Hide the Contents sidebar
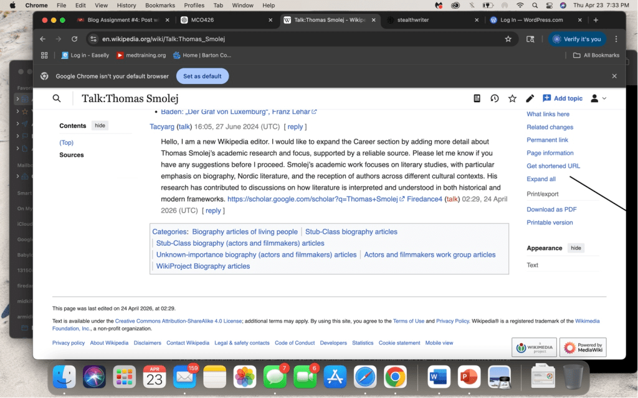Viewport: 638px width, 398px height. (100, 126)
